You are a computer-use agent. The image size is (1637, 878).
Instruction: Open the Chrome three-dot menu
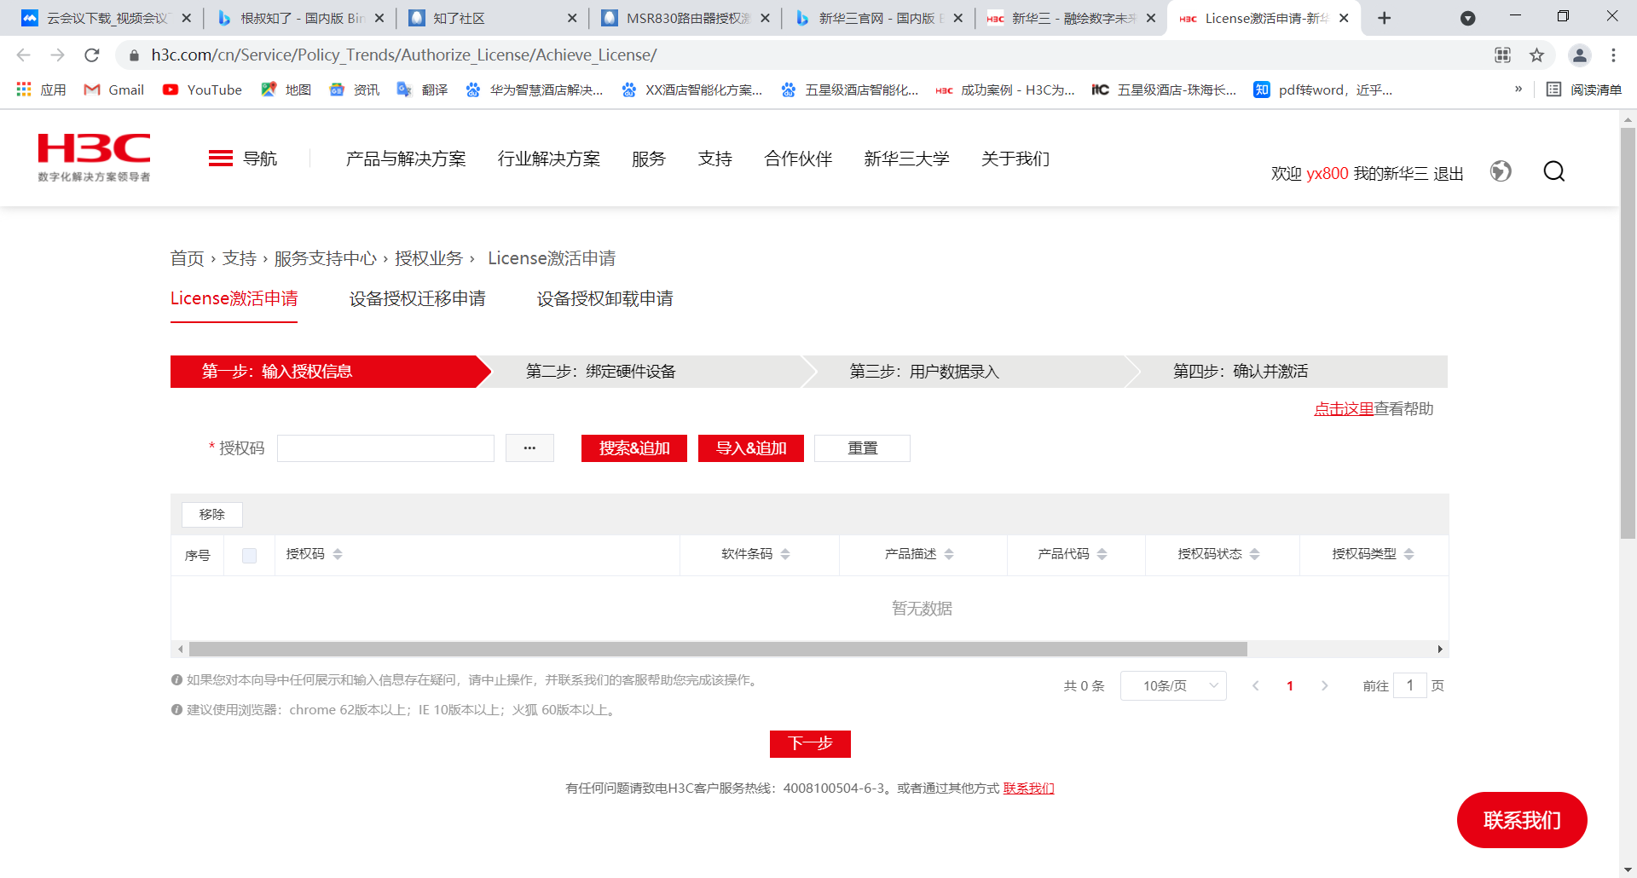click(x=1613, y=55)
